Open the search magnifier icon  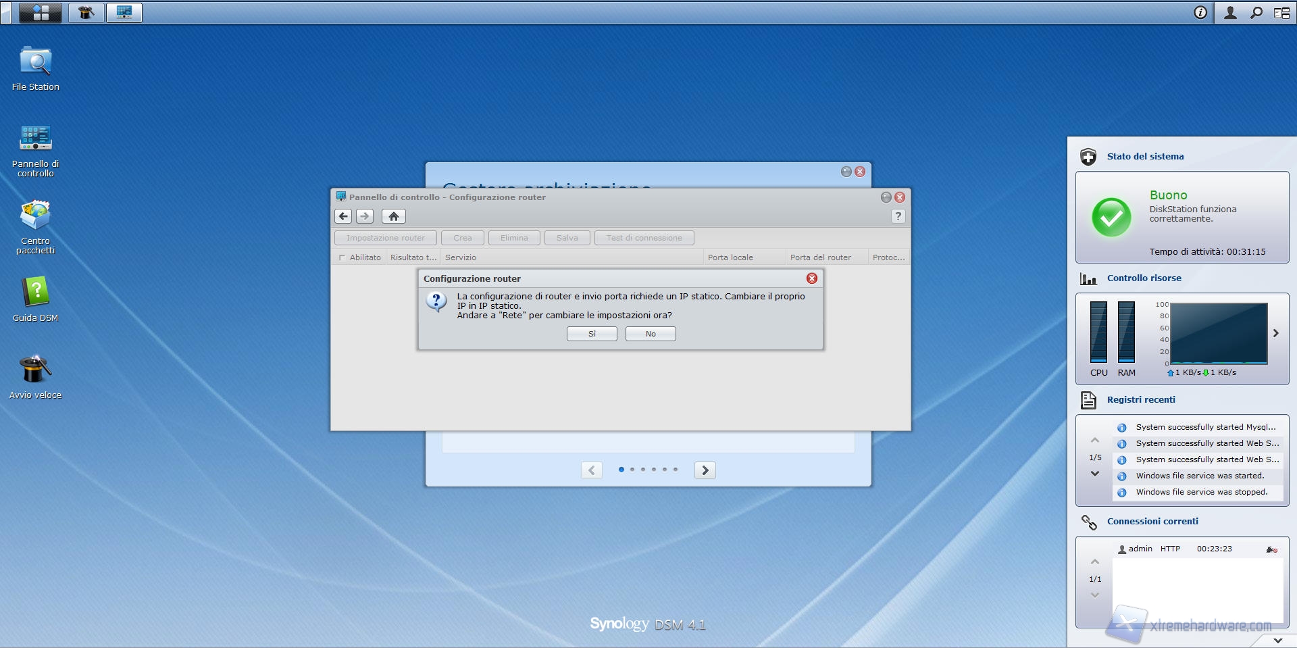[x=1256, y=12]
